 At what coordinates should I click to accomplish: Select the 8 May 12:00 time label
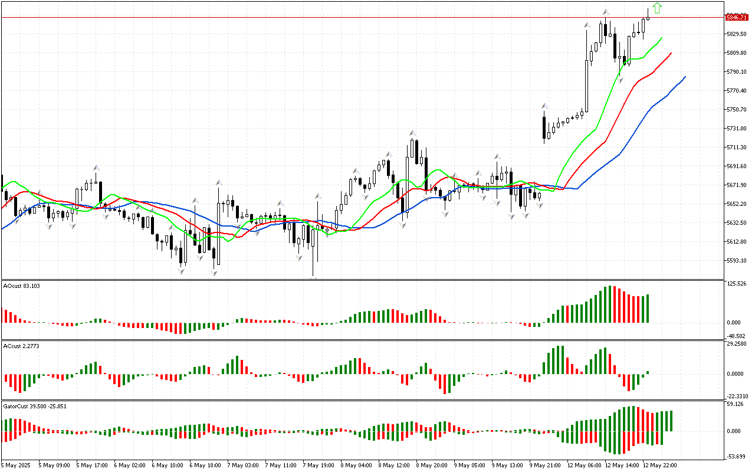(x=395, y=465)
